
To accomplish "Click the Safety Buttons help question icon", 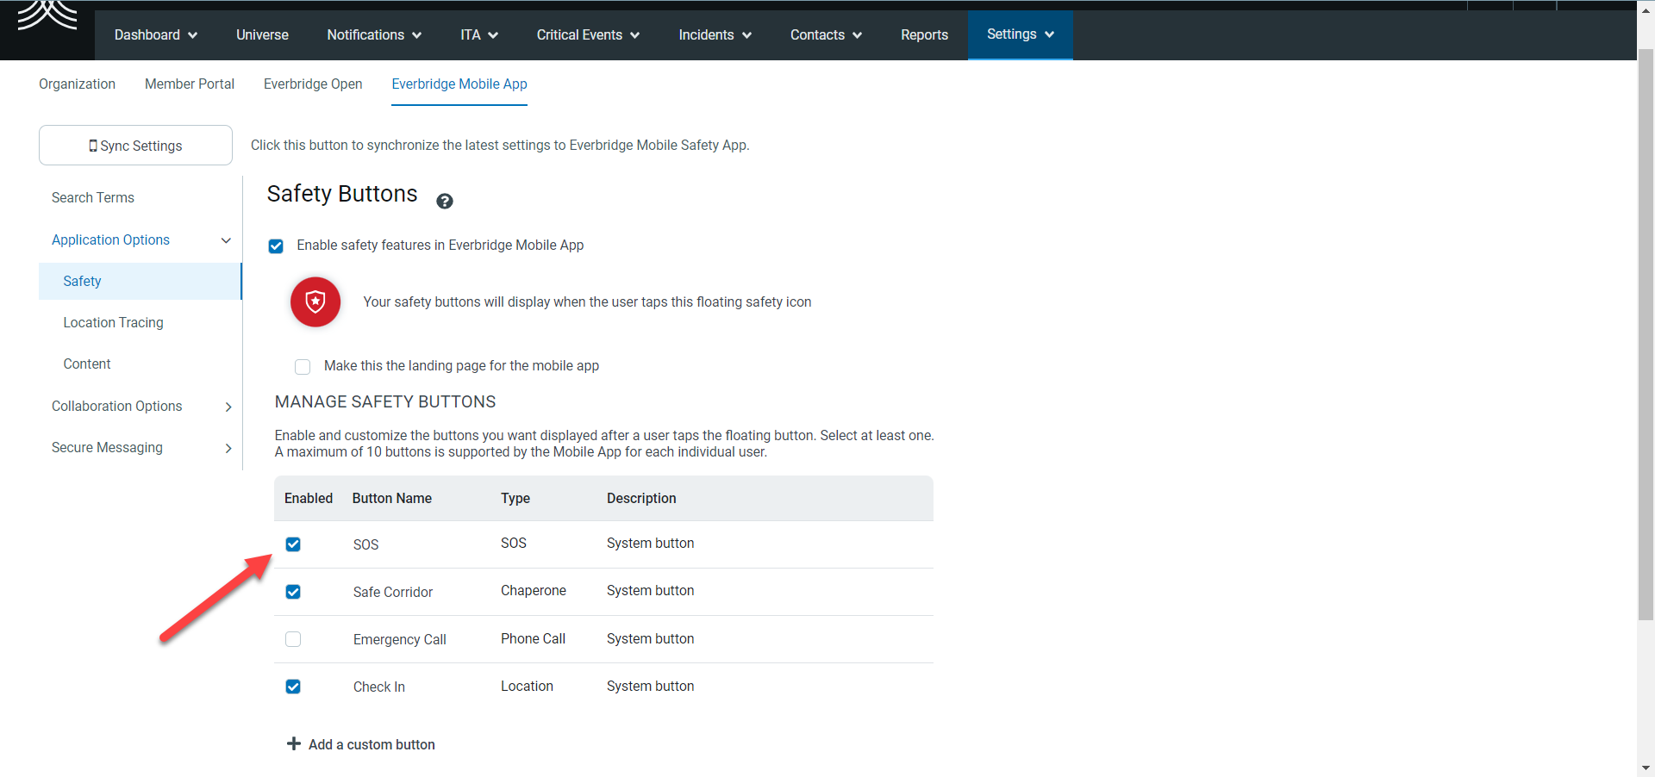I will click(x=445, y=202).
